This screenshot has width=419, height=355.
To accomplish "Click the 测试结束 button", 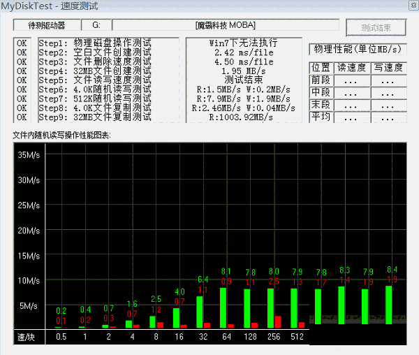I will click(x=376, y=28).
